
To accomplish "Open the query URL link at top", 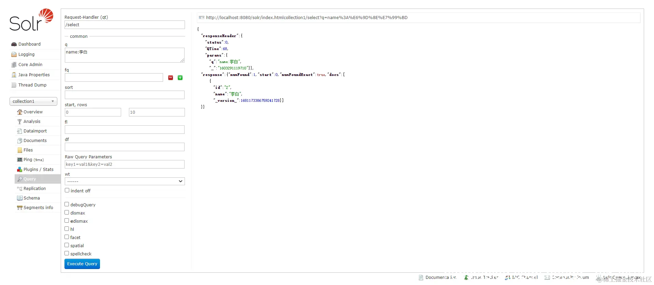I will point(307,18).
